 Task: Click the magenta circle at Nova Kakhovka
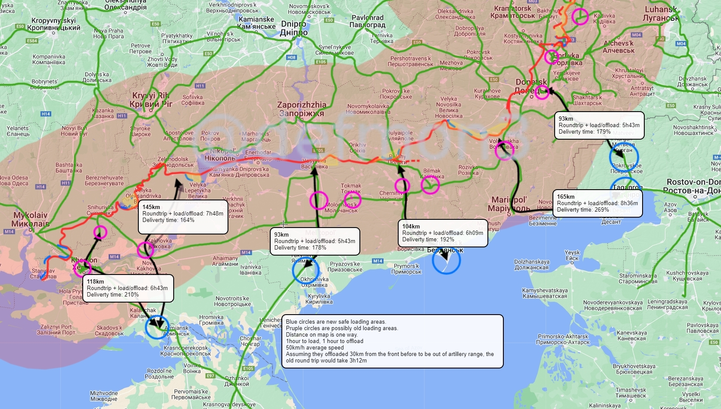pyautogui.click(x=146, y=250)
